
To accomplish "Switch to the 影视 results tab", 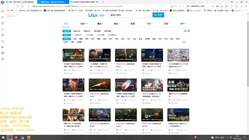I will pyautogui.click(x=116, y=24).
